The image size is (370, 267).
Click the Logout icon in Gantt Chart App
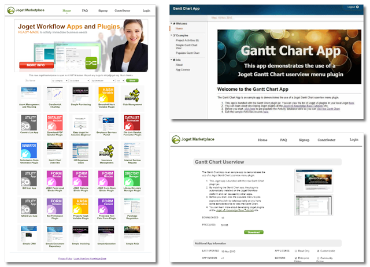point(357,7)
